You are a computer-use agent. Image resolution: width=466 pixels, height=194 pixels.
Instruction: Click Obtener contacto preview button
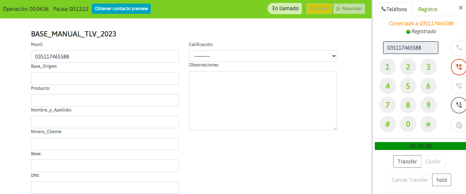pos(121,9)
